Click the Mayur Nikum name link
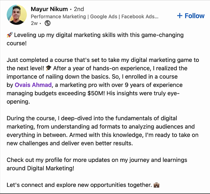The image size is (210, 194). pos(49,9)
